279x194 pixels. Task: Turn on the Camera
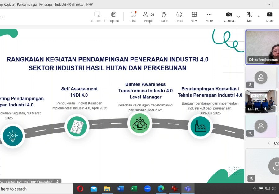click(229, 17)
